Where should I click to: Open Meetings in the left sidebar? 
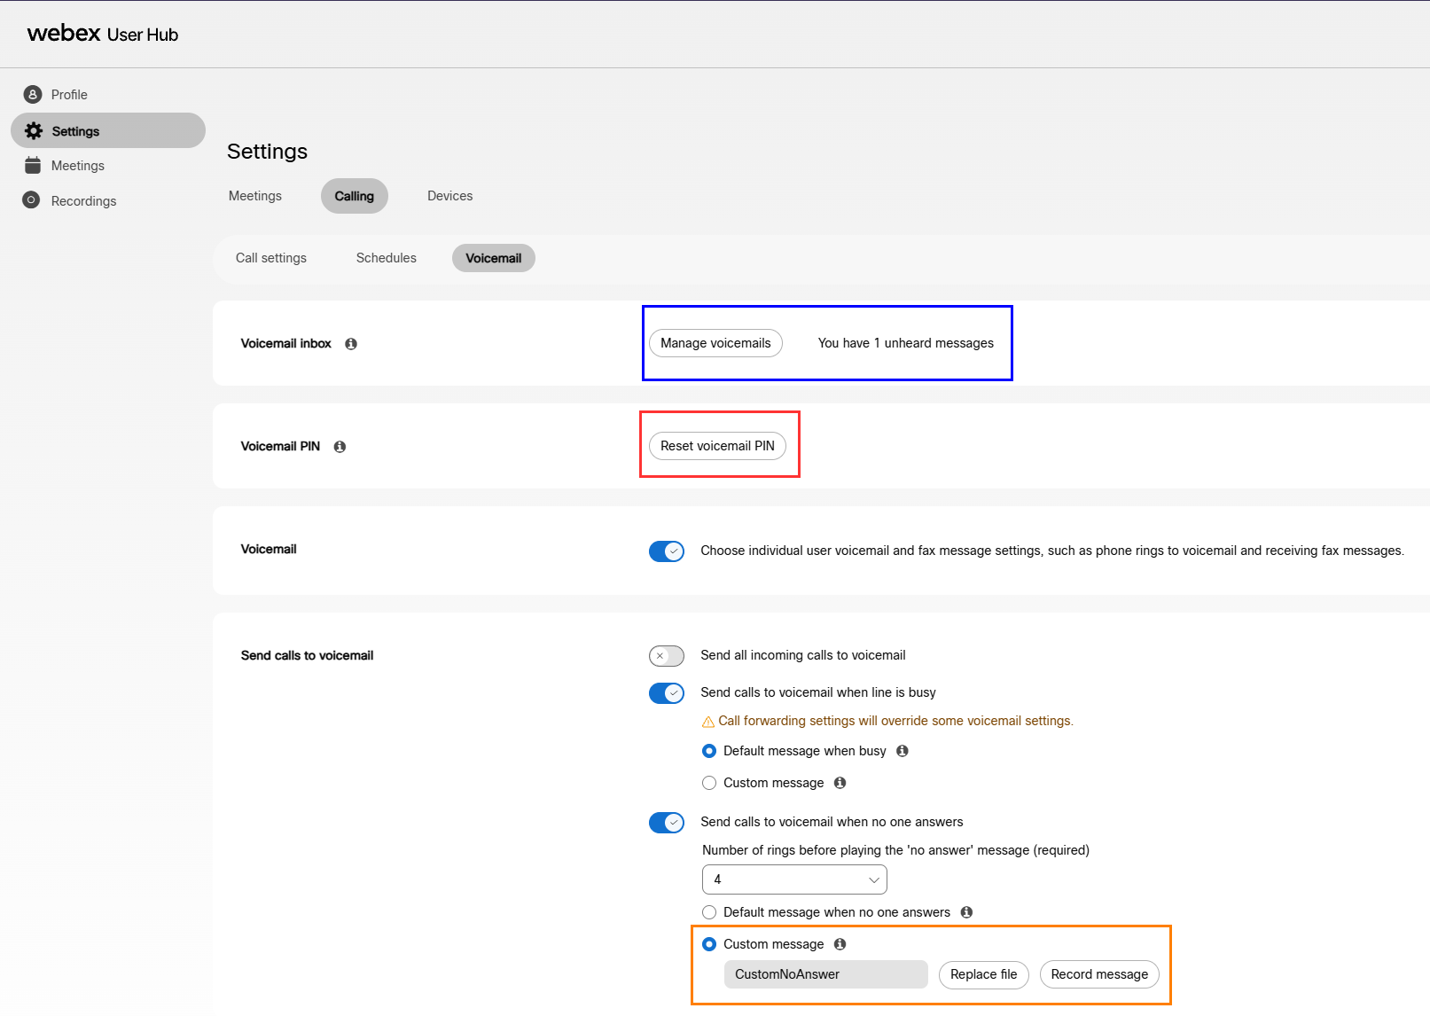click(78, 165)
